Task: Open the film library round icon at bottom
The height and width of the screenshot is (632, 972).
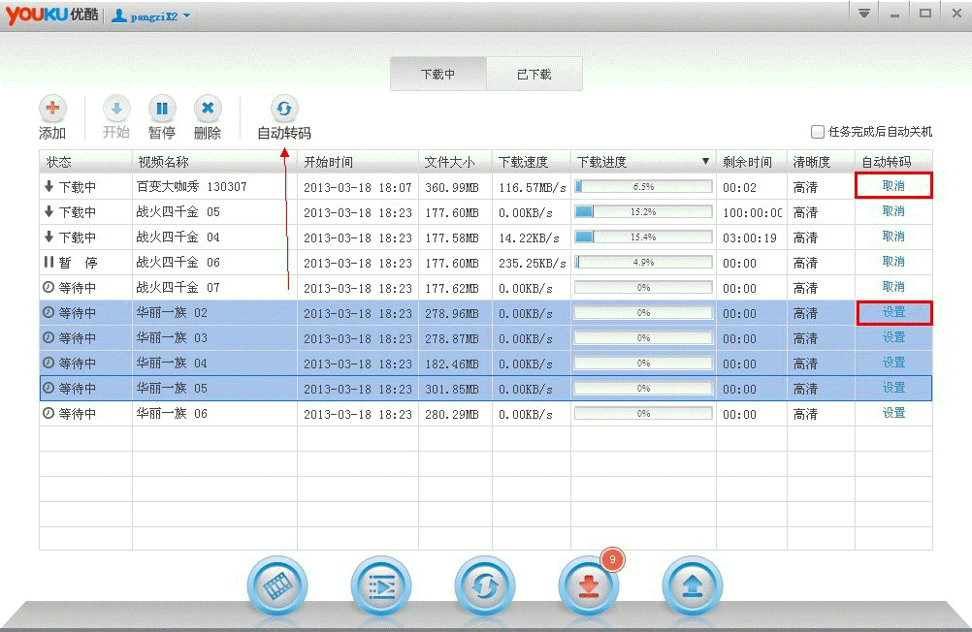Action: pyautogui.click(x=277, y=585)
